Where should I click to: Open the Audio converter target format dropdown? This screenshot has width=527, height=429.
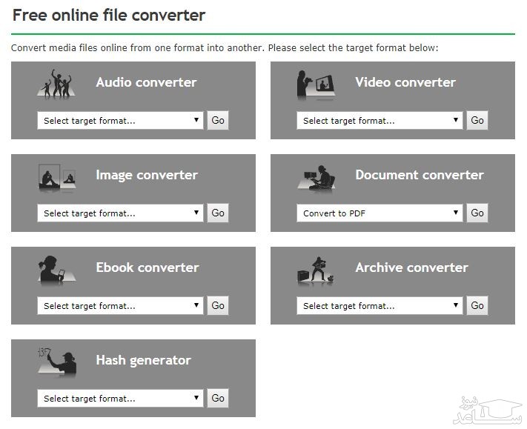[120, 121]
